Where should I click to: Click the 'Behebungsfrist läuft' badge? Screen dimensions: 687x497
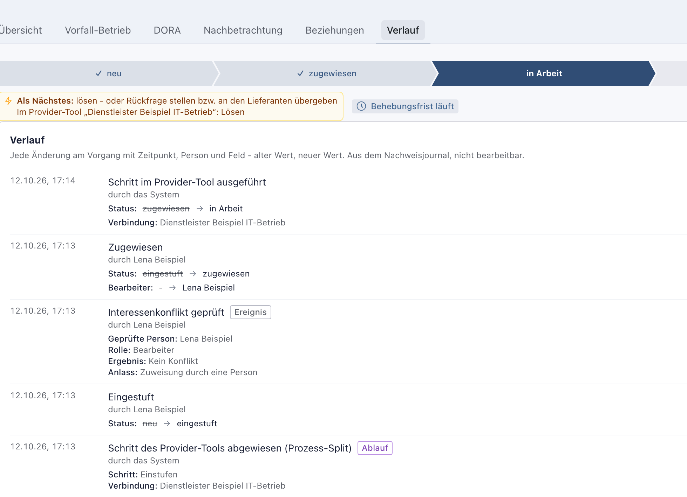coord(405,106)
